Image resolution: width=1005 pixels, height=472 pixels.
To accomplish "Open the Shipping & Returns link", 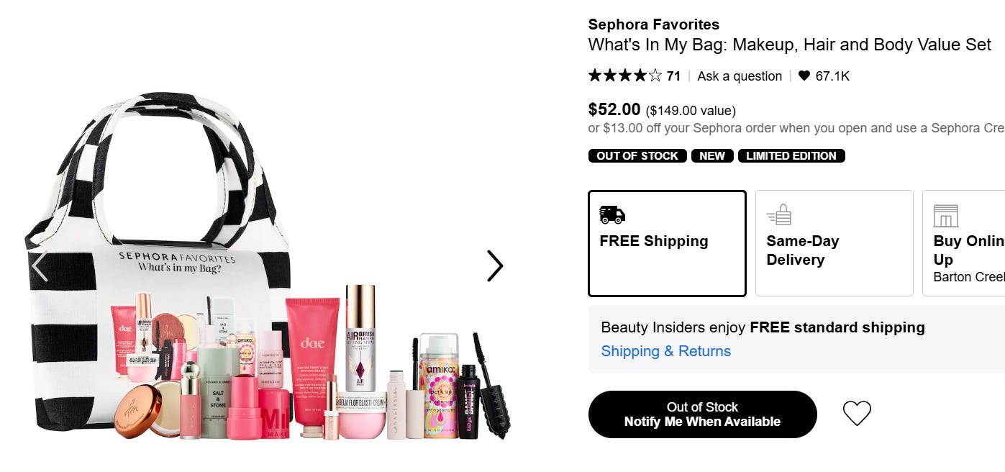I will (x=666, y=351).
